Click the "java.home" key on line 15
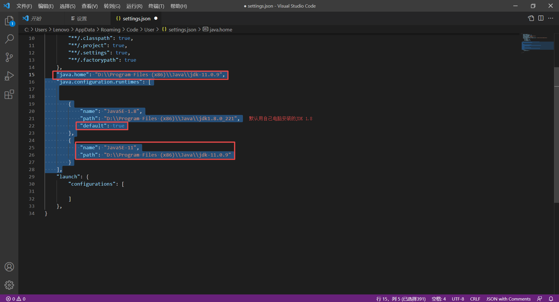The width and height of the screenshot is (559, 302). tap(73, 75)
